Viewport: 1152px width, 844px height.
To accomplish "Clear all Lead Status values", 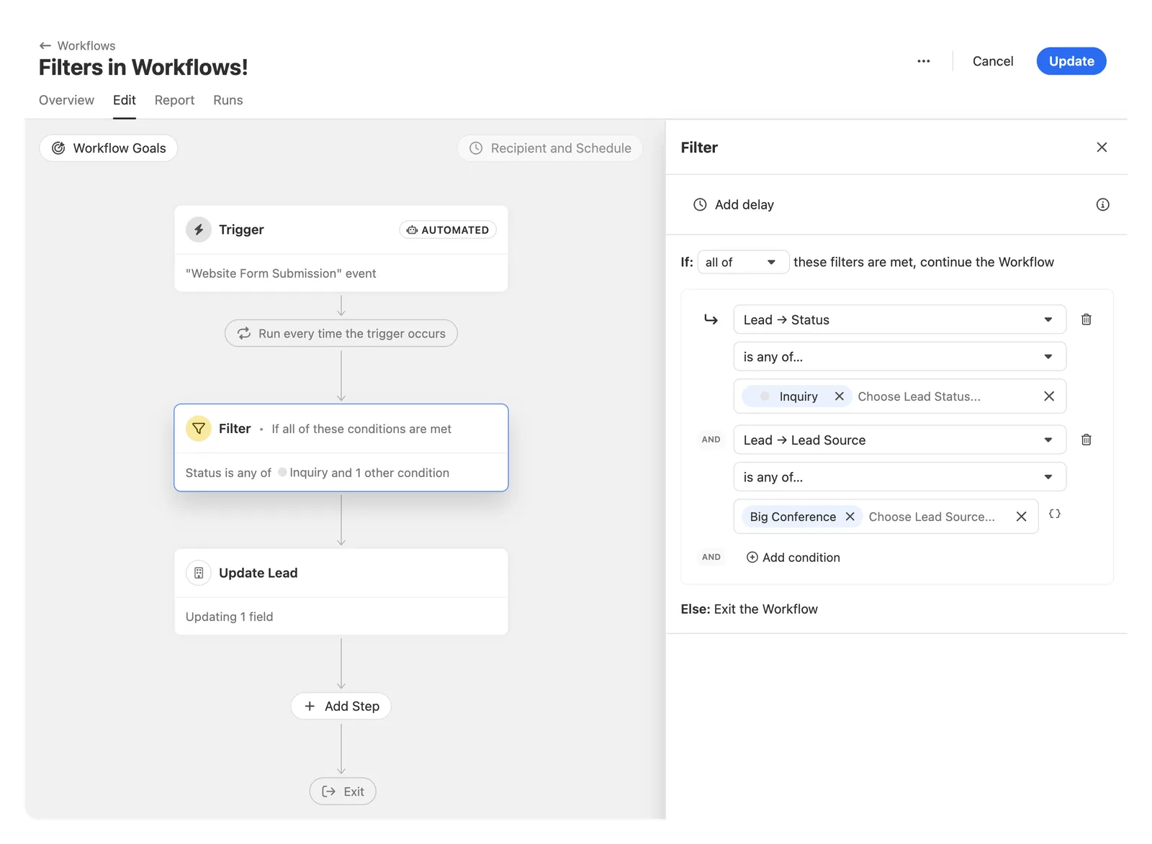I will pos(1049,396).
